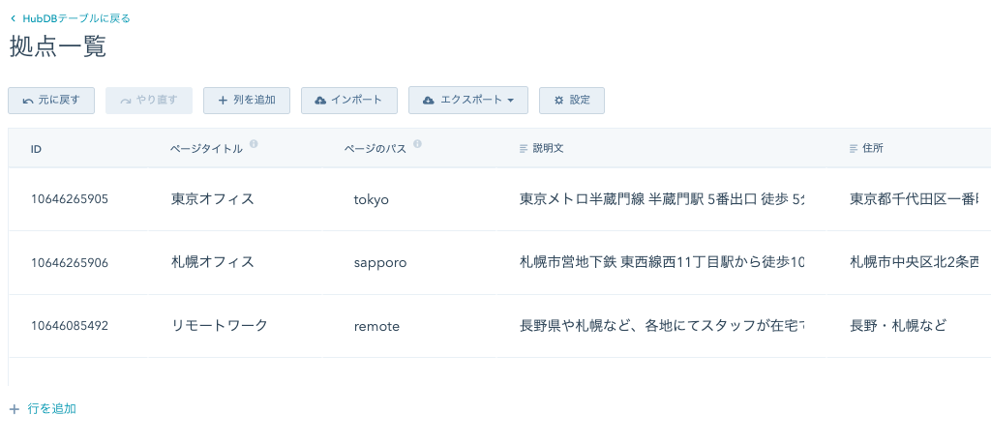This screenshot has height=444, width=991.
Task: Click the info icon beside ページタイトル
Action: (254, 144)
